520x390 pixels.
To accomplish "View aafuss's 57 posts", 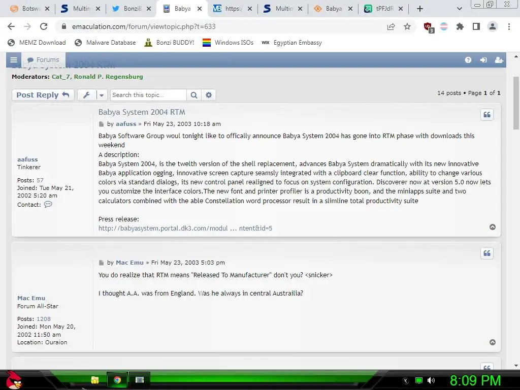I will 40,180.
